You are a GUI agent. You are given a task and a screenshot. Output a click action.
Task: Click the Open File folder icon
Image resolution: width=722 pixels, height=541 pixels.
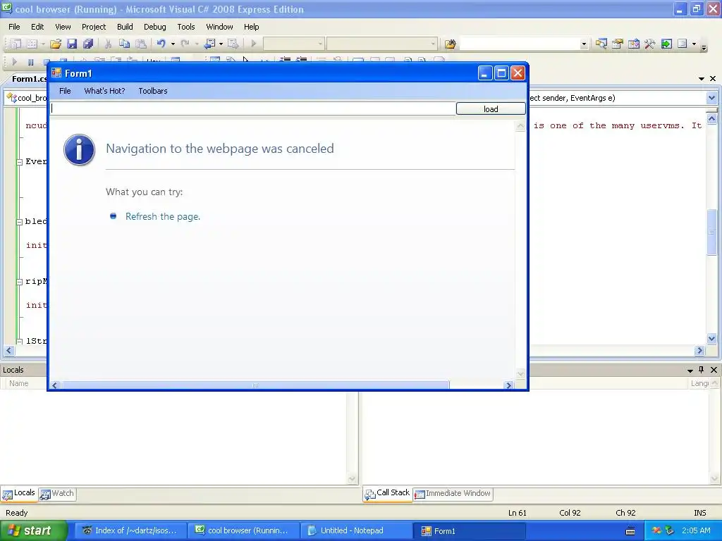[x=56, y=44]
